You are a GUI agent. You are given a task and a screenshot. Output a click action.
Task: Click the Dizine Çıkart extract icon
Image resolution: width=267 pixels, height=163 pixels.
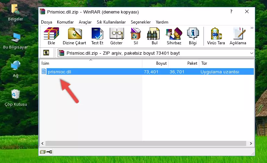click(74, 36)
